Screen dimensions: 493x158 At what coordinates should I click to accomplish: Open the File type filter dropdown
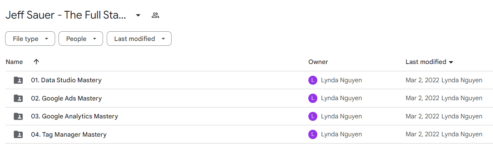pyautogui.click(x=30, y=39)
